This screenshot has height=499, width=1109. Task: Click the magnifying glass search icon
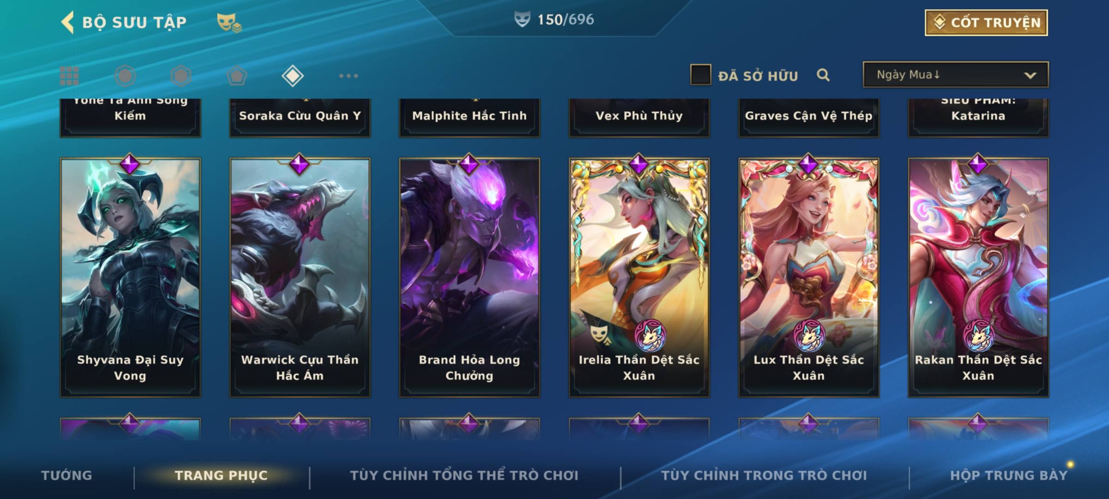[x=823, y=75]
